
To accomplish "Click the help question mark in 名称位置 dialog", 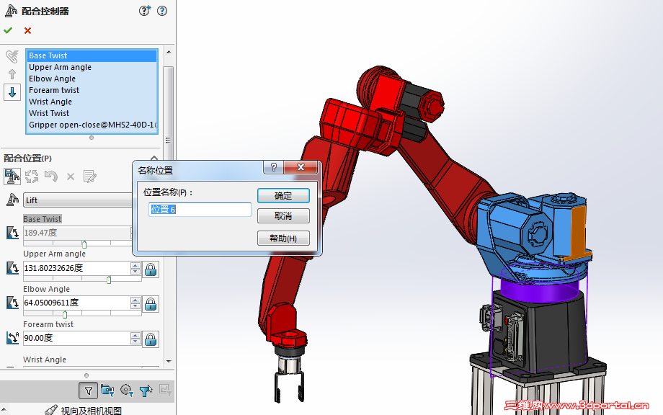I will pyautogui.click(x=274, y=167).
